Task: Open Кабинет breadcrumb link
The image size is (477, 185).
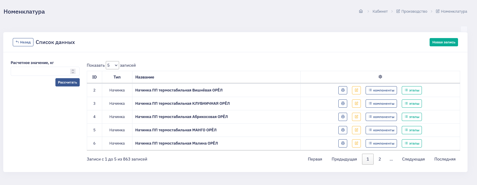Action: coord(380,11)
